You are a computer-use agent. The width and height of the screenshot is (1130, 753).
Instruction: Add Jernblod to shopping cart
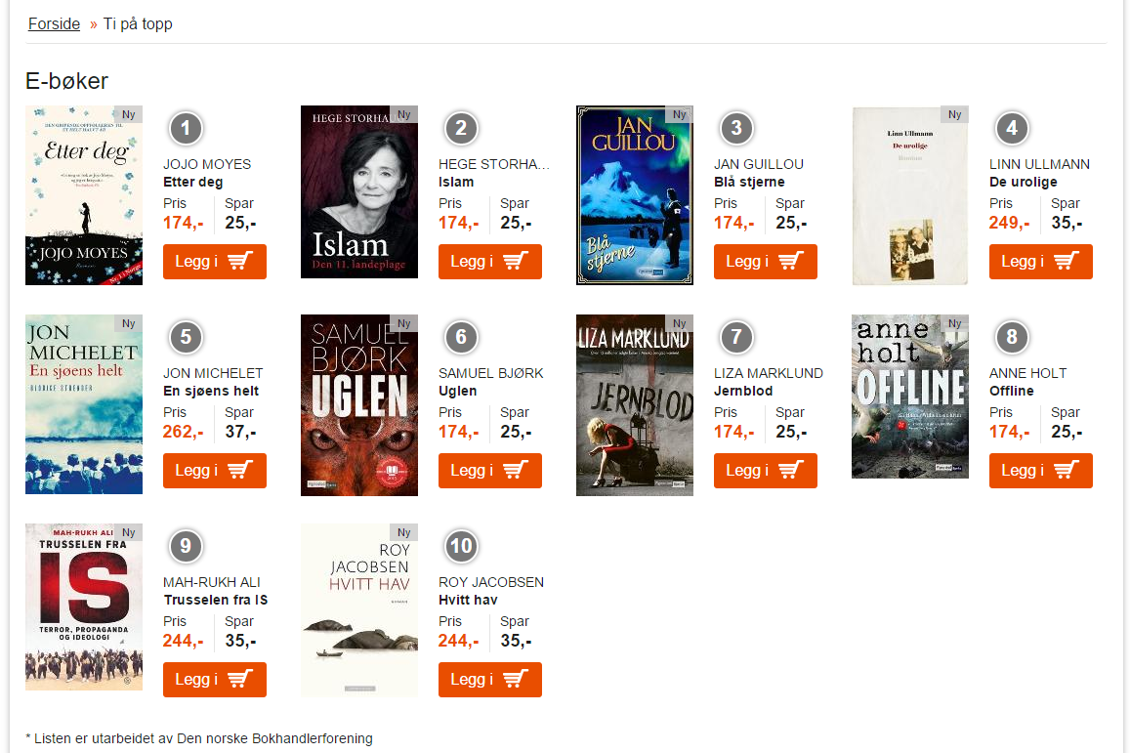pos(766,471)
